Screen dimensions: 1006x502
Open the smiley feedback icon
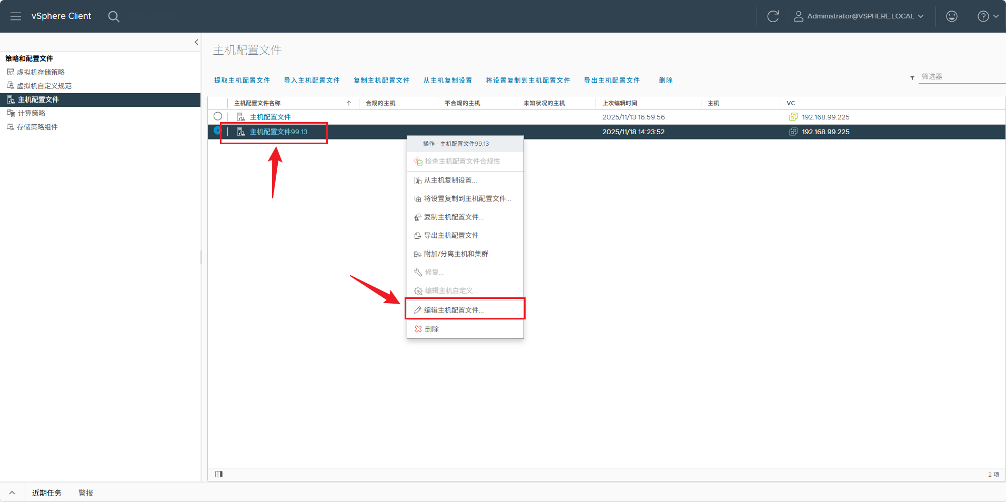(952, 16)
